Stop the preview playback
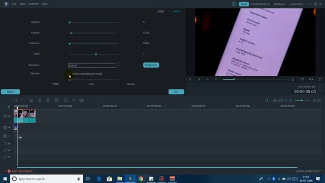 click(x=216, y=79)
